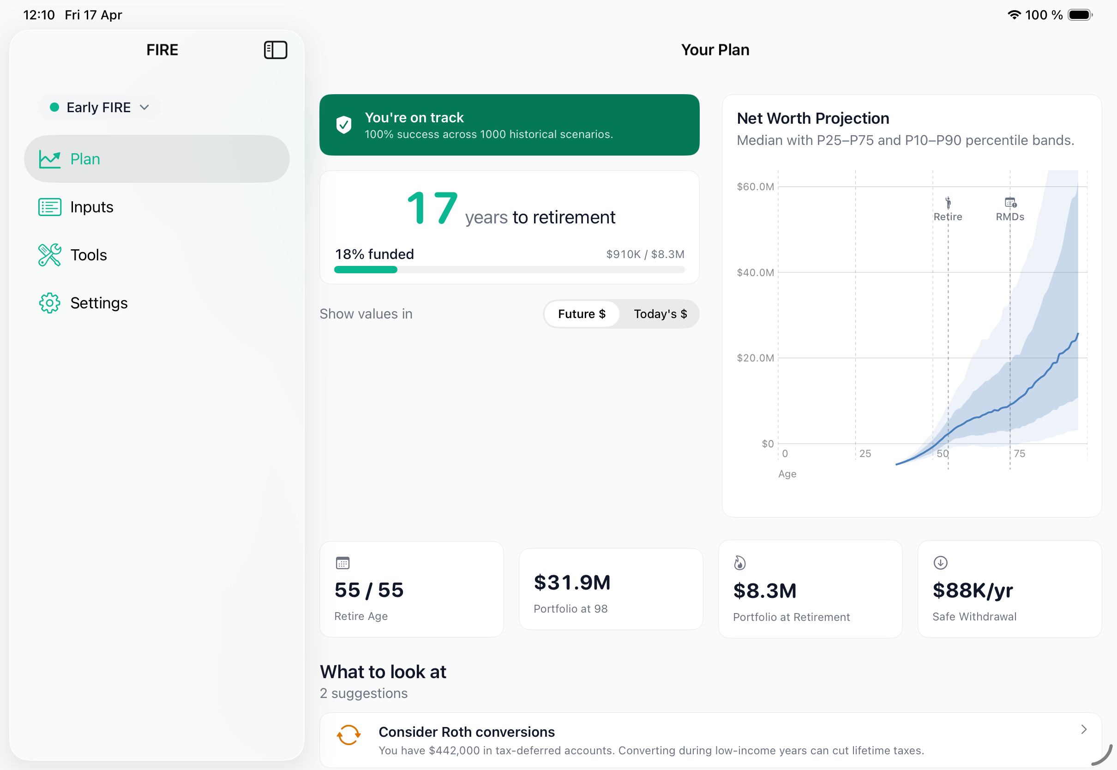Click the 17 years to retirement card
This screenshot has width=1117, height=770.
click(x=509, y=227)
